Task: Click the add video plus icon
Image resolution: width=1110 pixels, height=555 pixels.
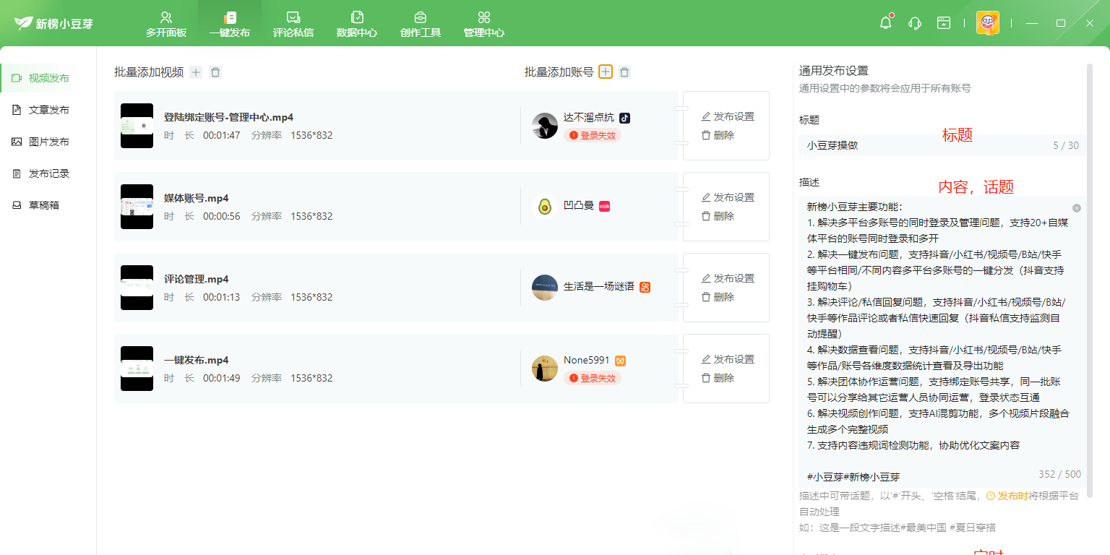Action: (196, 72)
